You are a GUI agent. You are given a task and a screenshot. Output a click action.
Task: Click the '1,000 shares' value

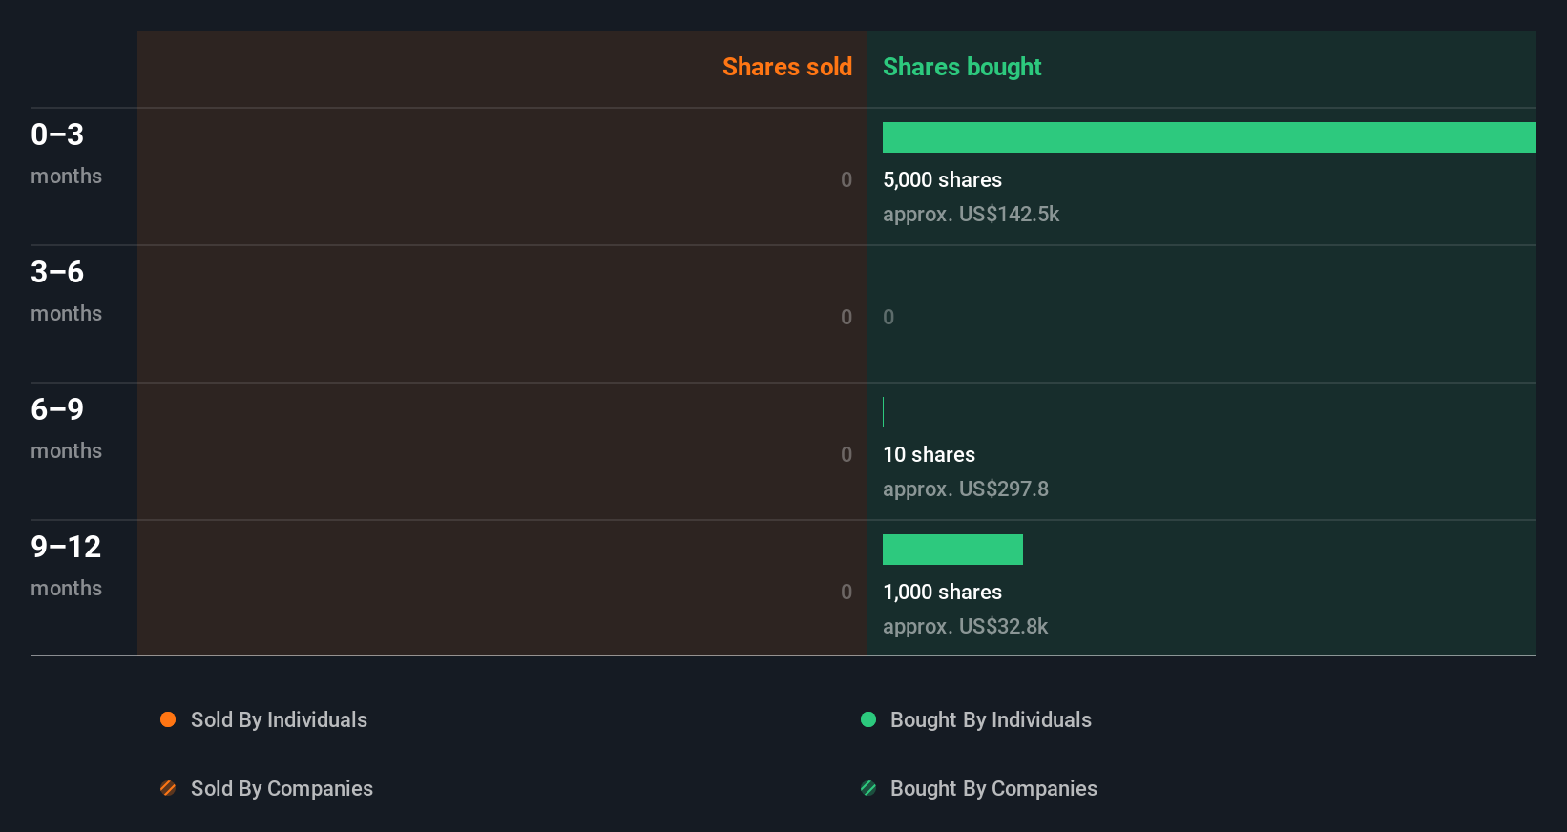[x=942, y=592]
